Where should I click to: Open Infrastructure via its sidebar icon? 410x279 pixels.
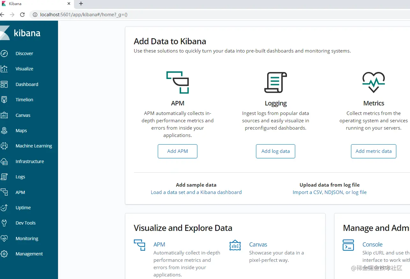pyautogui.click(x=4, y=161)
